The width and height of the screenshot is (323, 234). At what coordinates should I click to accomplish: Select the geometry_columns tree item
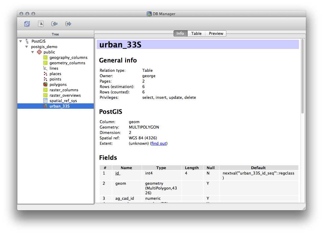tap(67, 63)
